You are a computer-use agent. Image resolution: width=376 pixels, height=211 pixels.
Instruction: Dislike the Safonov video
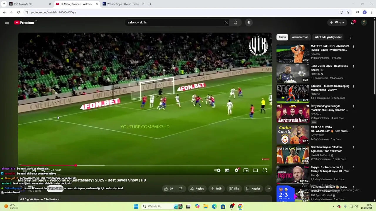click(x=181, y=189)
